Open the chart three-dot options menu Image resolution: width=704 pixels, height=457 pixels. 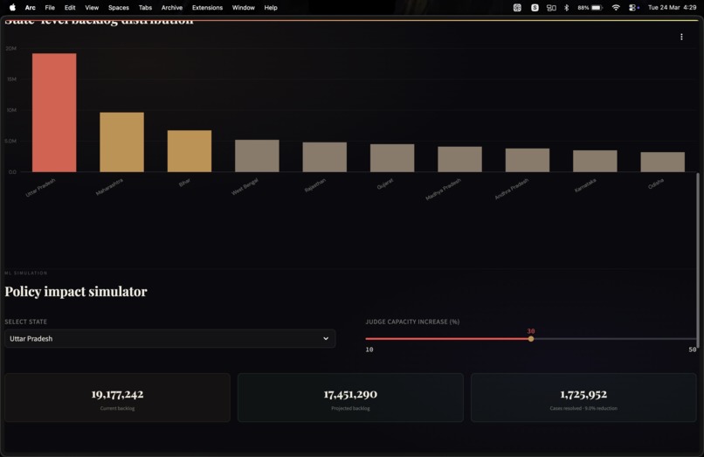pos(681,37)
